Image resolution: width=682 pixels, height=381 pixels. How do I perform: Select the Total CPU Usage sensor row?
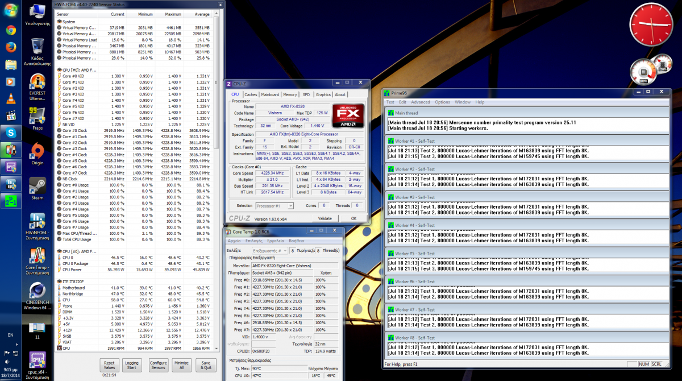[x=134, y=239]
